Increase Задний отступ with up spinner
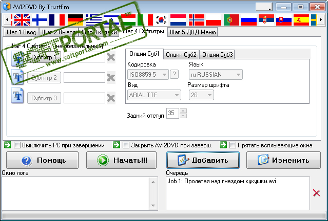The width and height of the screenshot is (328, 221). coord(183,111)
